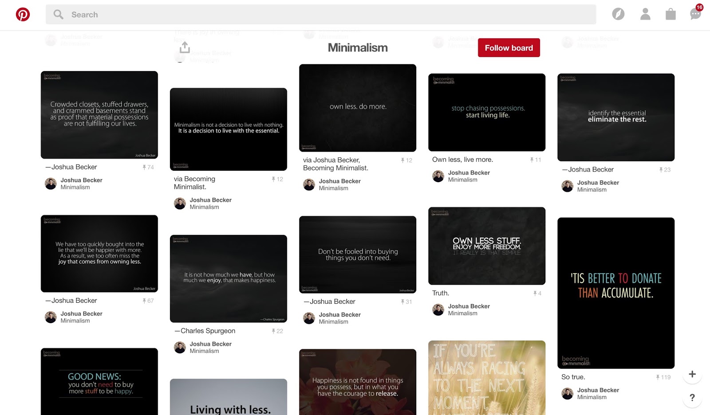Viewport: 710px width, 415px height.
Task: Click 'Own less, live more.' caption
Action: pyautogui.click(x=462, y=160)
